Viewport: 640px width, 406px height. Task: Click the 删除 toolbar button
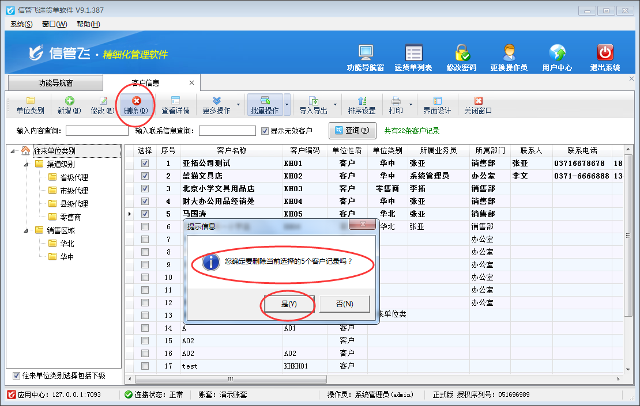click(x=136, y=105)
